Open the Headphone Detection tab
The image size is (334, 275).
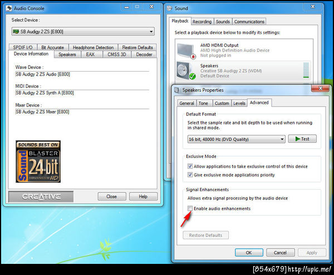[x=93, y=47]
